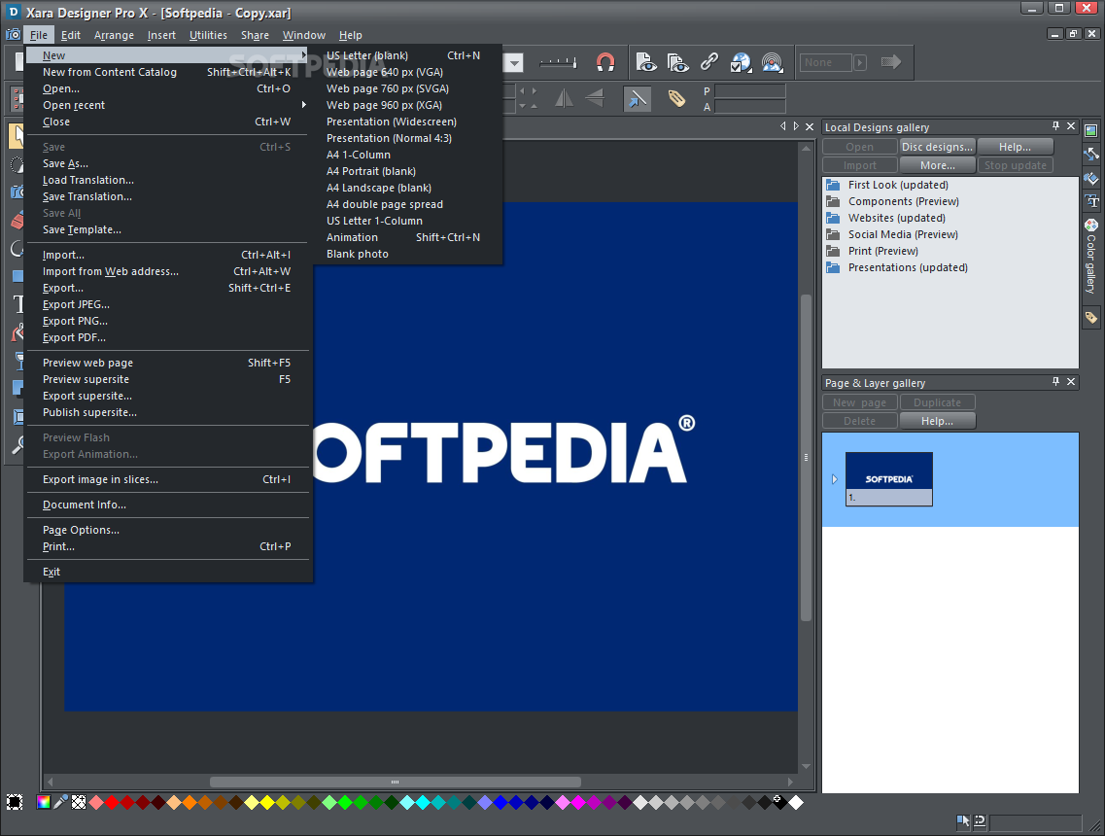1105x836 pixels.
Task: Click next document tab arrow above canvas
Action: tap(796, 126)
